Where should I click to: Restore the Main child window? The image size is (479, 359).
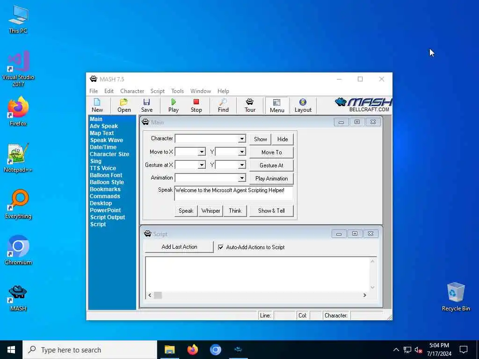357,122
